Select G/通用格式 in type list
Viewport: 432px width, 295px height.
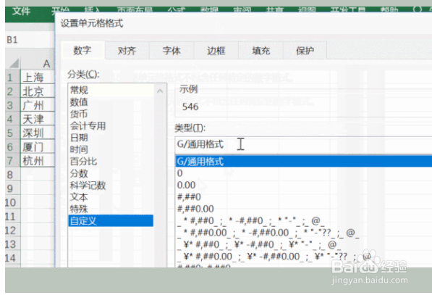click(x=304, y=162)
